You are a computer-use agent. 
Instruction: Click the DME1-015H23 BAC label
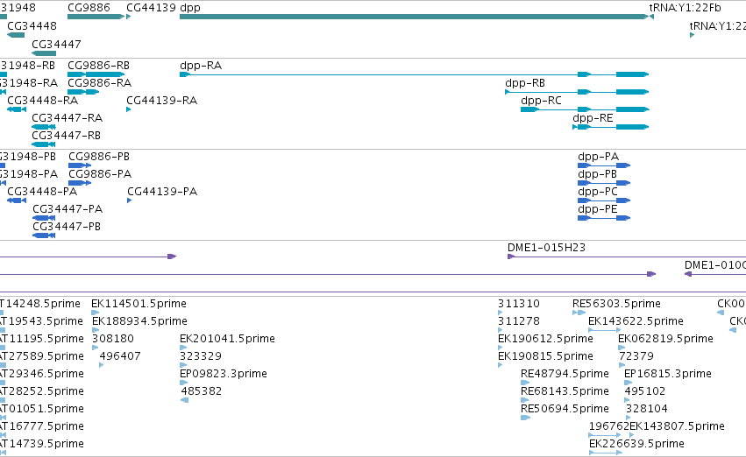[x=547, y=248]
